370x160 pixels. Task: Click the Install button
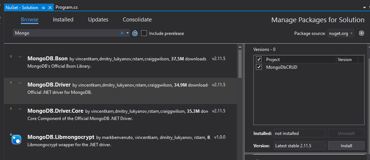pos(346,146)
